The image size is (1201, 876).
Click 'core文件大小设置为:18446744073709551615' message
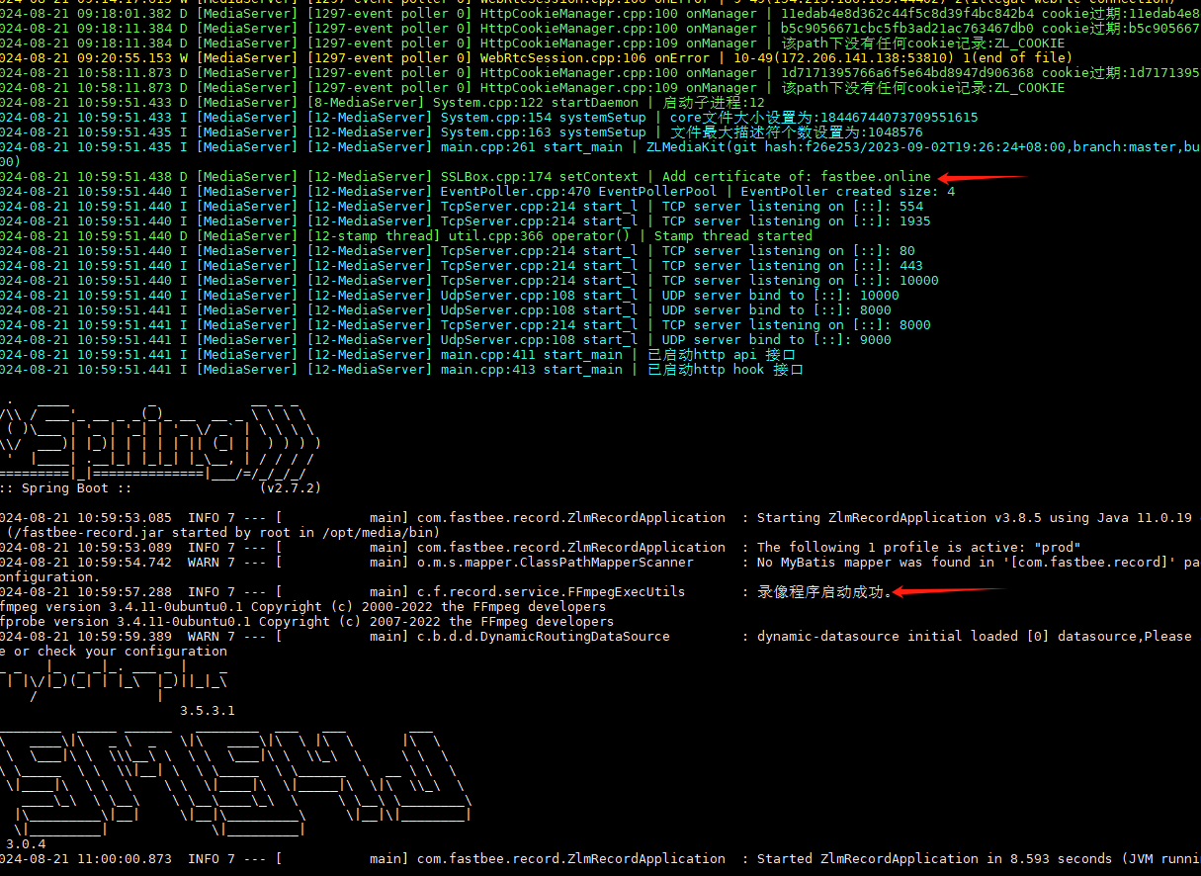[x=824, y=118]
